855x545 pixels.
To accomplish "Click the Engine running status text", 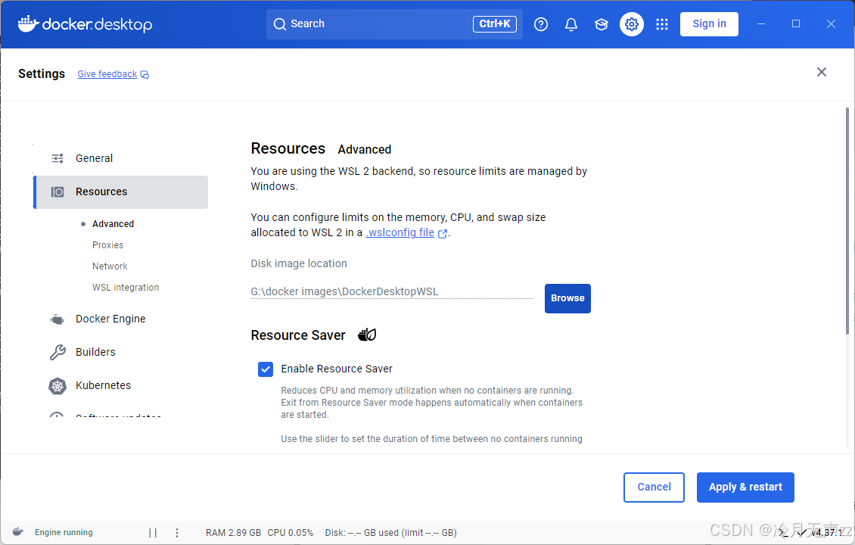I will pyautogui.click(x=64, y=532).
